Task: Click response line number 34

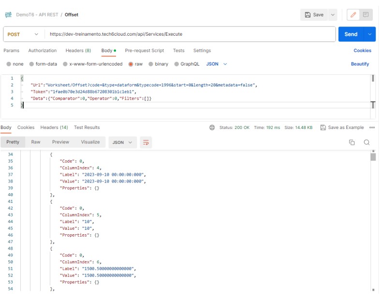Action: point(11,155)
